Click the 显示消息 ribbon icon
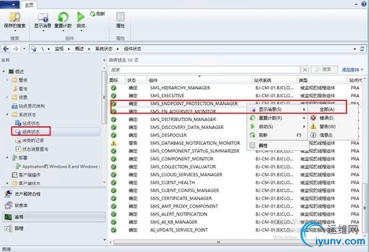Viewport: 369px width, 252px height. tap(43, 18)
